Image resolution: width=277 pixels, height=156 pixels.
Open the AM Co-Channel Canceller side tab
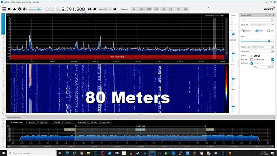pos(3,24)
